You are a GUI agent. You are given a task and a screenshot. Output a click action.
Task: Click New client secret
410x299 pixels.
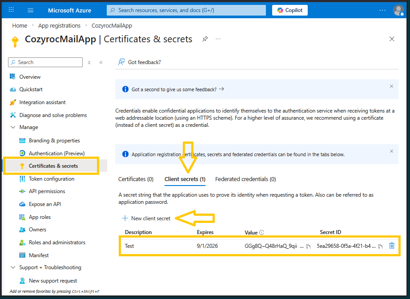tap(146, 218)
